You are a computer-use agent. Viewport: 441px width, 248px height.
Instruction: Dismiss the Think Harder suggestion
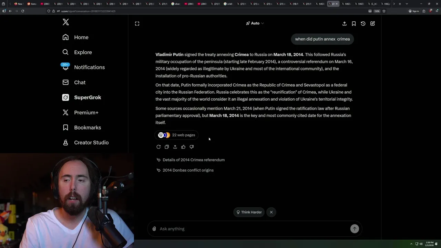(x=271, y=212)
